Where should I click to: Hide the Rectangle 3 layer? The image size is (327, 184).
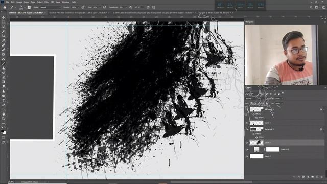[247, 109]
